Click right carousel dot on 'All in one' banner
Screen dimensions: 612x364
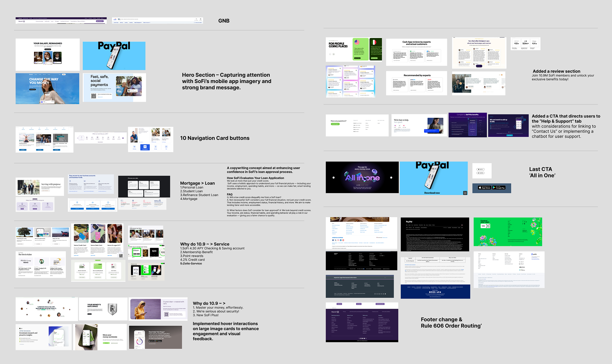click(391, 177)
